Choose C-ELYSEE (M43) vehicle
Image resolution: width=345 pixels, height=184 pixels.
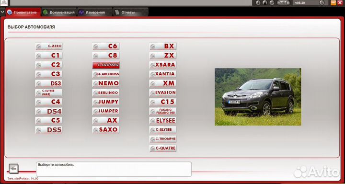[49, 92]
